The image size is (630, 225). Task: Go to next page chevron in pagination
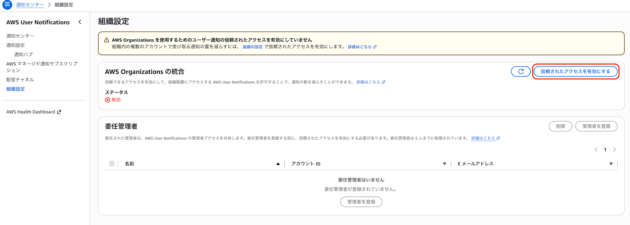(614, 149)
